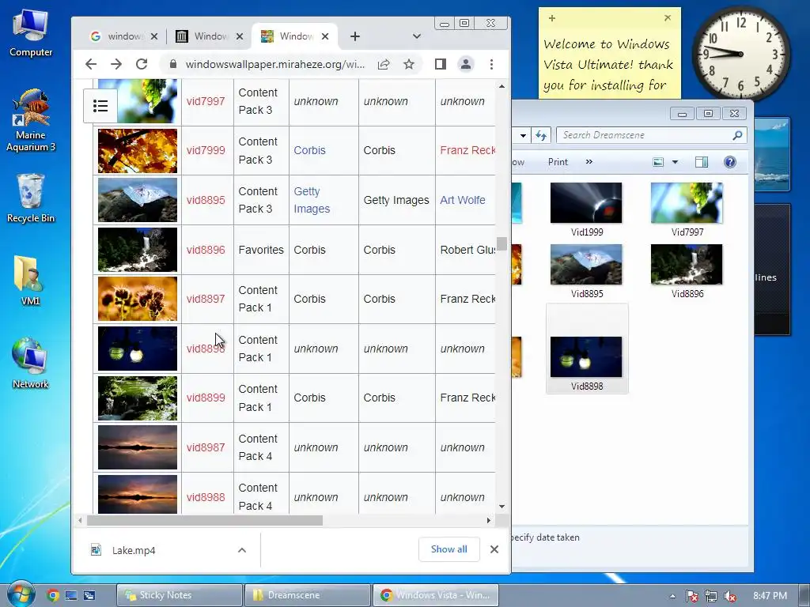Click the page scroll-down arrow
Viewport: 810px width, 607px height.
pyautogui.click(x=502, y=507)
